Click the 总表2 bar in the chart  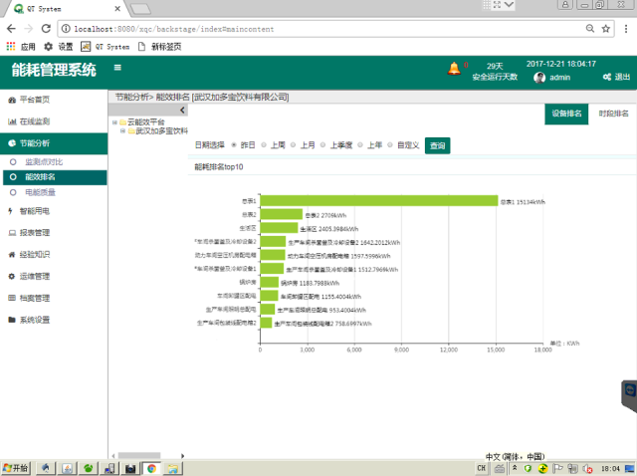282,214
